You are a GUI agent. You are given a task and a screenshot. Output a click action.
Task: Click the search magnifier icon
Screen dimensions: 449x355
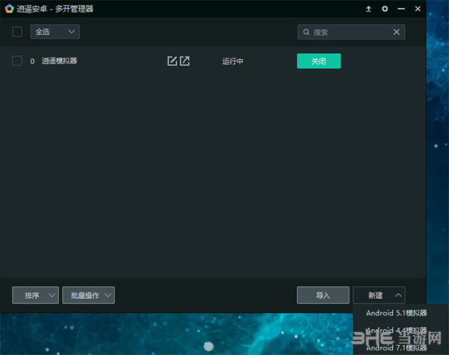pyautogui.click(x=306, y=32)
